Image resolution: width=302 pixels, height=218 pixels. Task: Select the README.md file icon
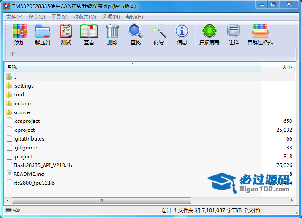pos(9,174)
